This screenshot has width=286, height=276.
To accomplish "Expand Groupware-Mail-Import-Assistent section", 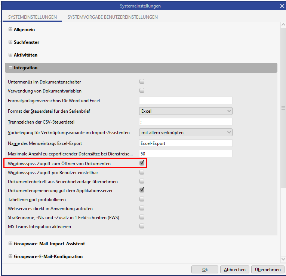I will [10, 244].
